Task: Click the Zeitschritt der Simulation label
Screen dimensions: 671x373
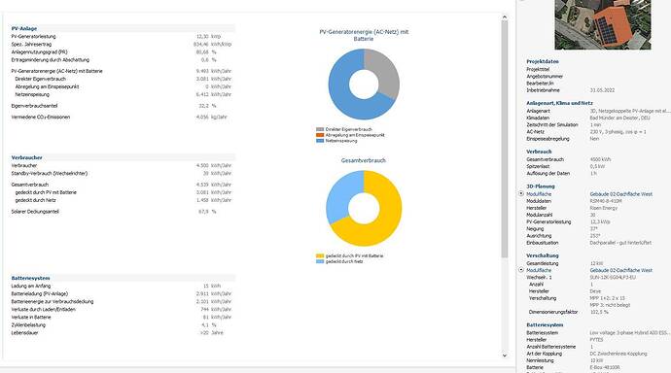Action: click(552, 124)
